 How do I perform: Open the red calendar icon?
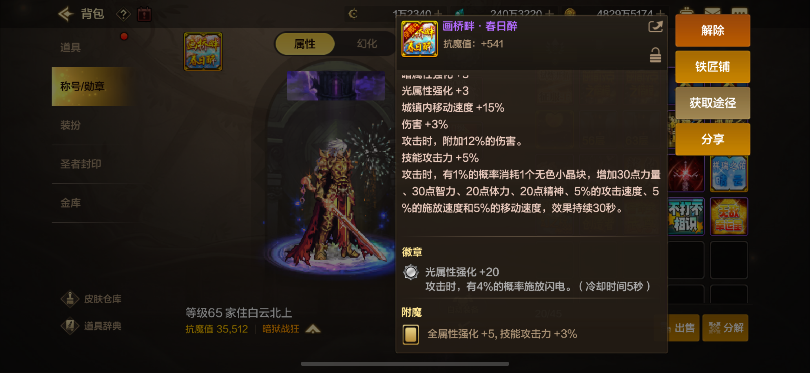point(144,14)
